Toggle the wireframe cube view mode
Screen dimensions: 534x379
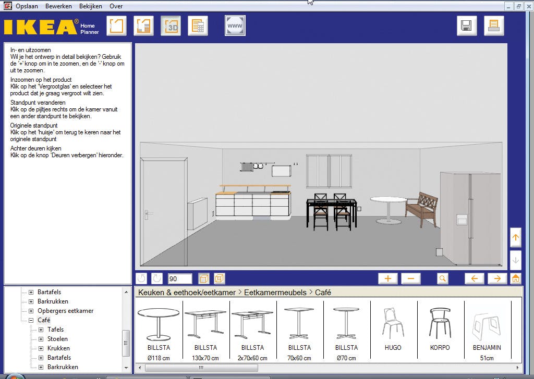[x=220, y=279]
